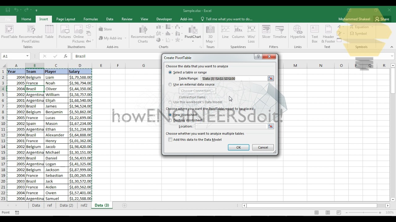The image size is (396, 222).
Task: Select 'Use an external data source' option
Action: (170, 84)
